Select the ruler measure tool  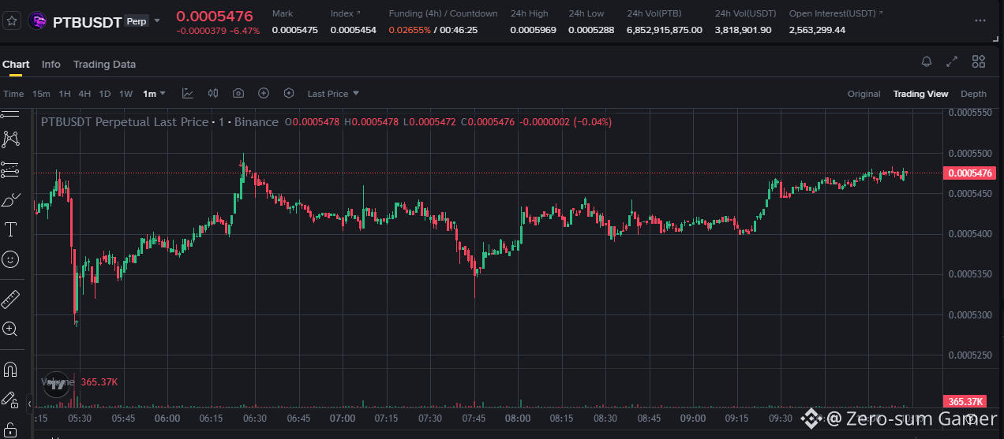(10, 299)
